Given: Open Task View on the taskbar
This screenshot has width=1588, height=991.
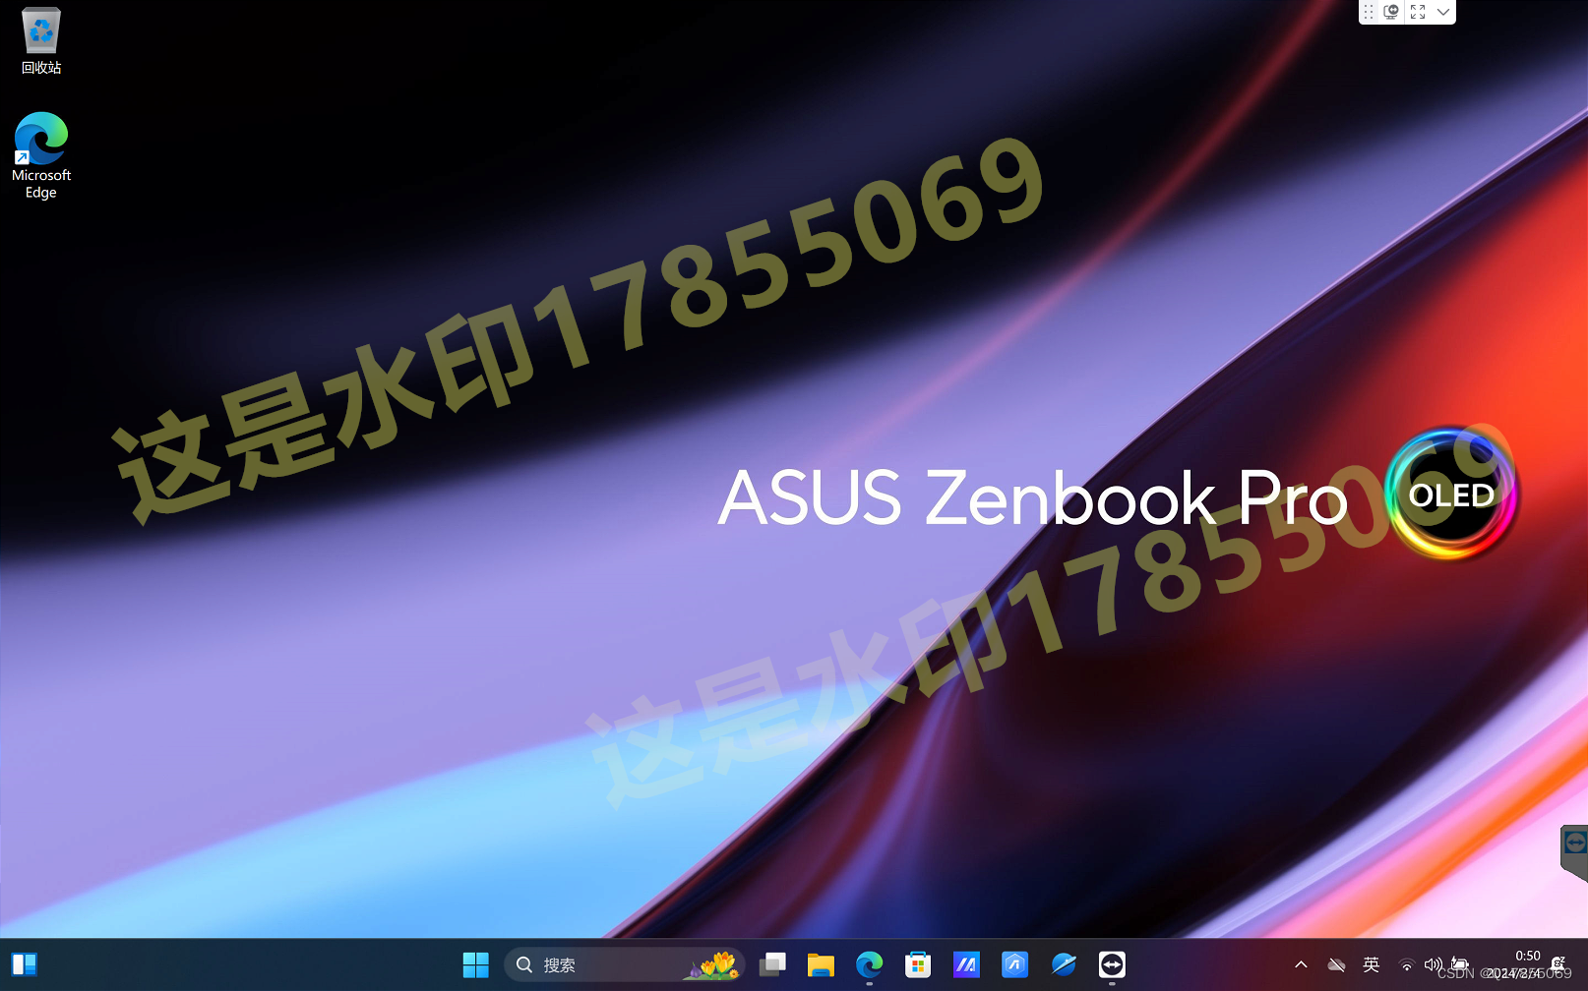Looking at the screenshot, I should 772,965.
